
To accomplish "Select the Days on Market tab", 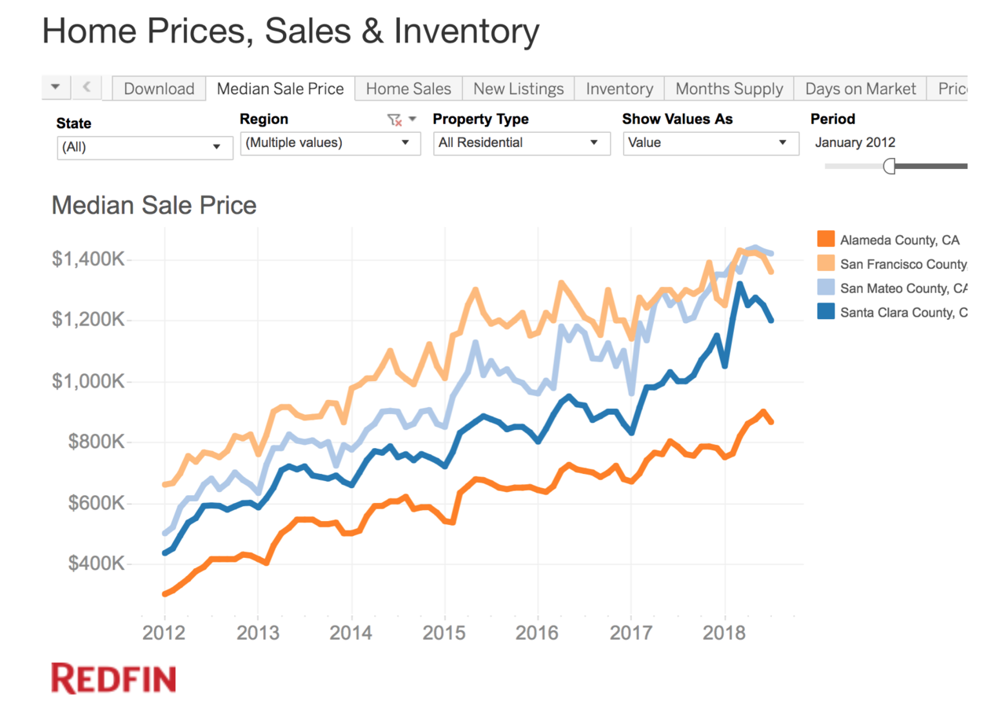I will tap(859, 88).
